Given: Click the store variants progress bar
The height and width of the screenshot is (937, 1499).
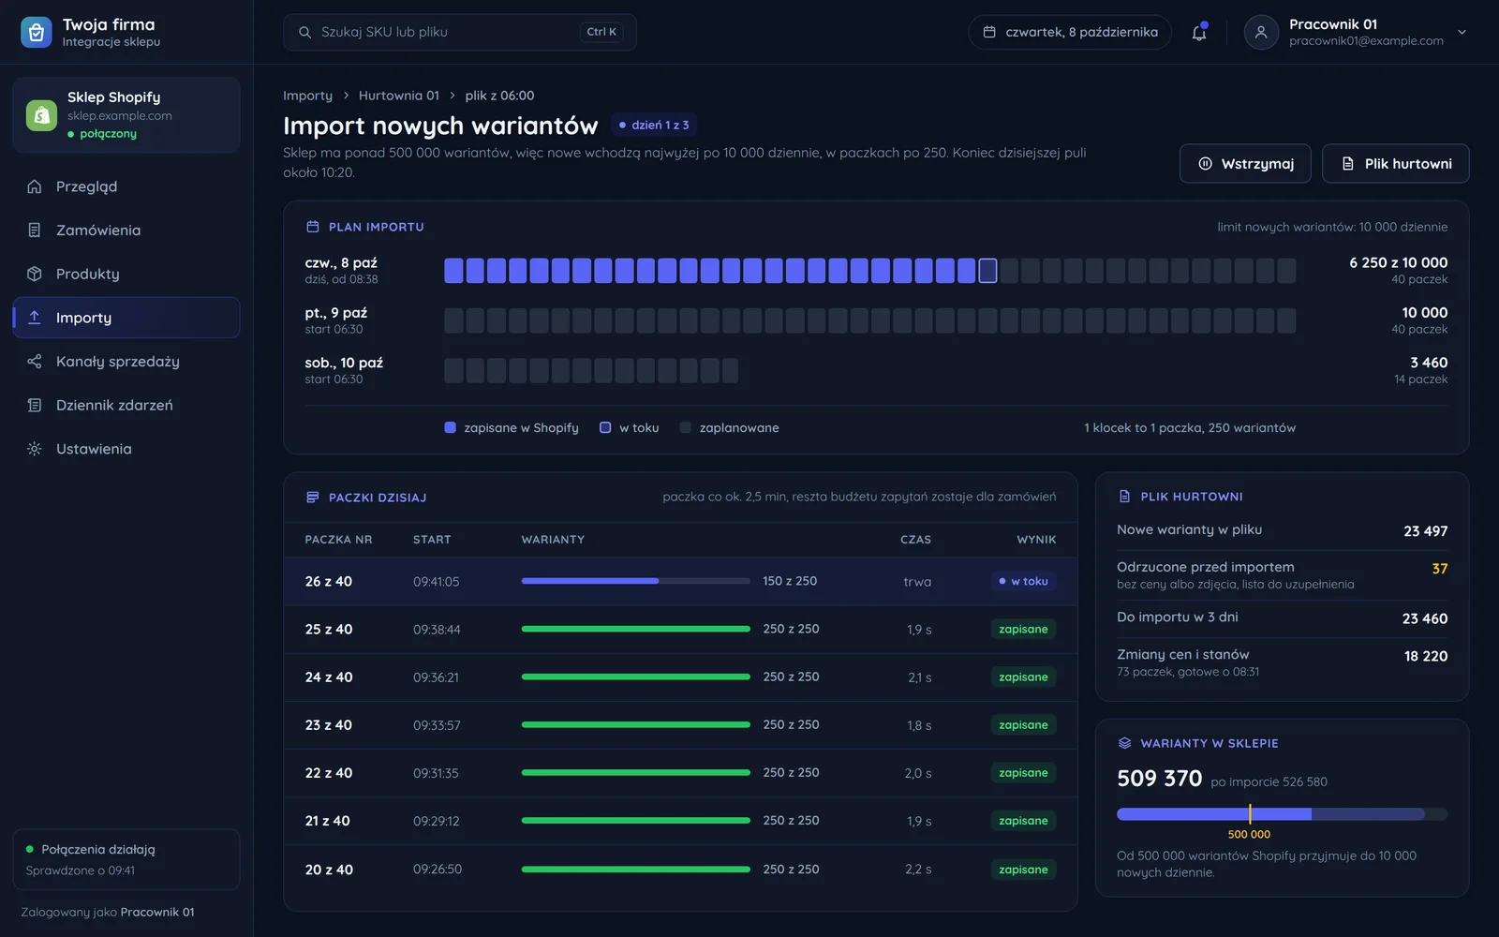Looking at the screenshot, I should tap(1282, 814).
